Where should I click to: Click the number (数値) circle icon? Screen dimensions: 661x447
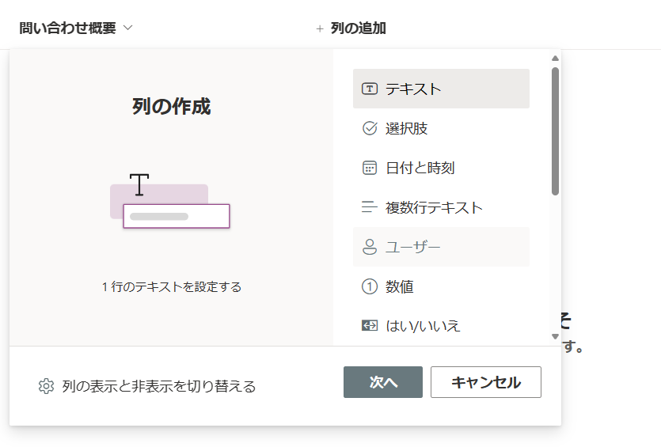tap(369, 286)
